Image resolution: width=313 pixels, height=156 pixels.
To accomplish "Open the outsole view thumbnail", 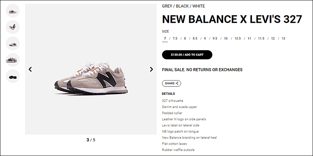I will click(x=13, y=76).
